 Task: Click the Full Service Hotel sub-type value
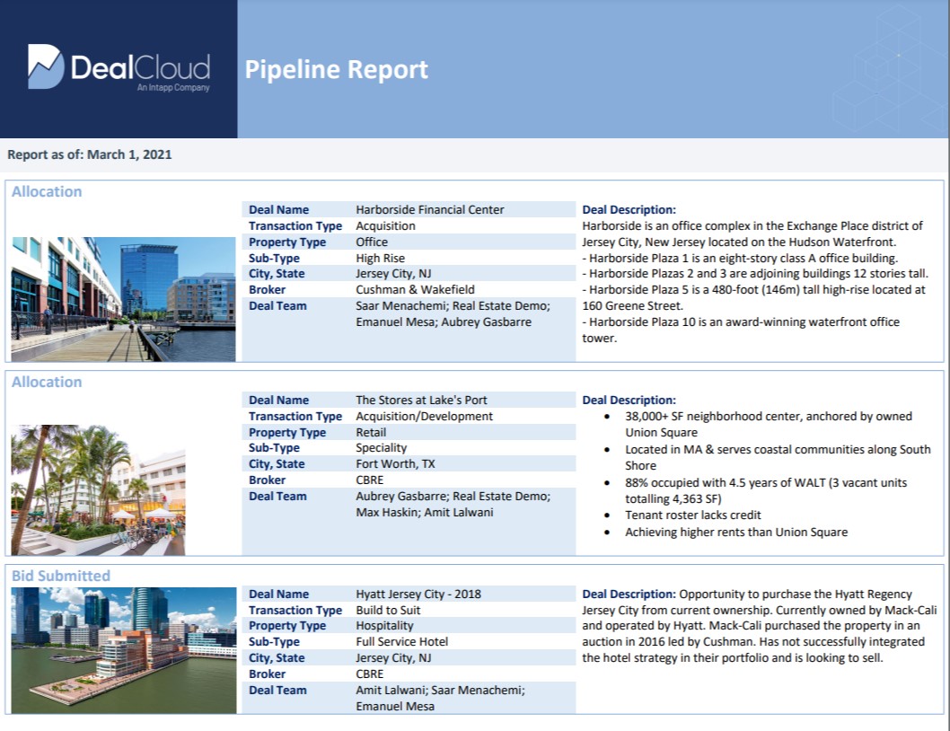[x=401, y=642]
